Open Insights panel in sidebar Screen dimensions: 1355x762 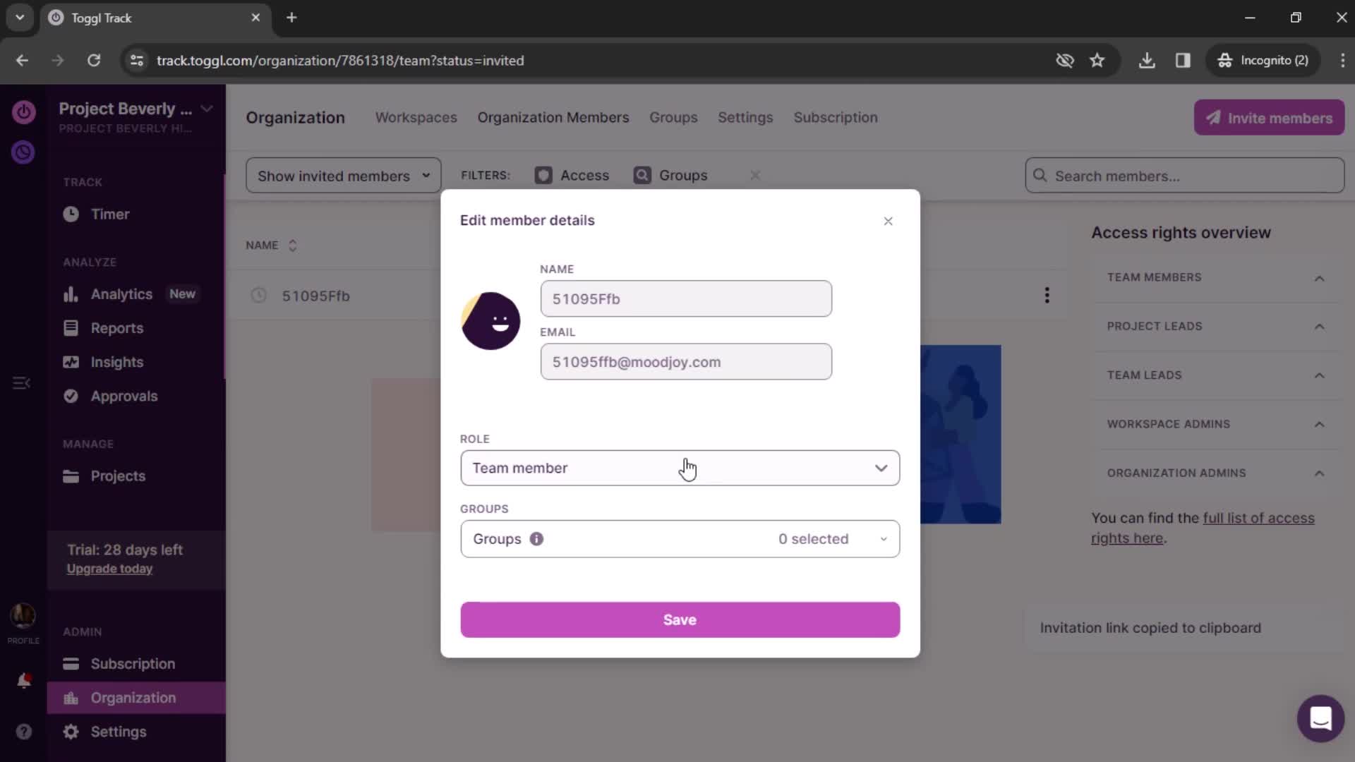117,362
